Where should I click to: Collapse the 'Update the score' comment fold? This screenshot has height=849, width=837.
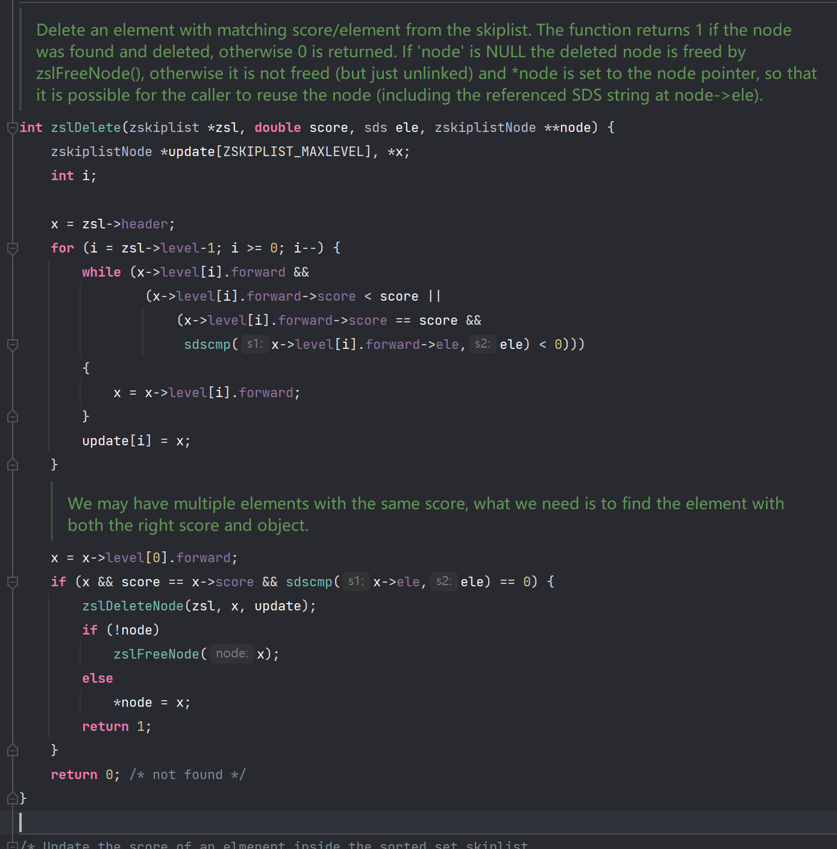tap(12, 845)
